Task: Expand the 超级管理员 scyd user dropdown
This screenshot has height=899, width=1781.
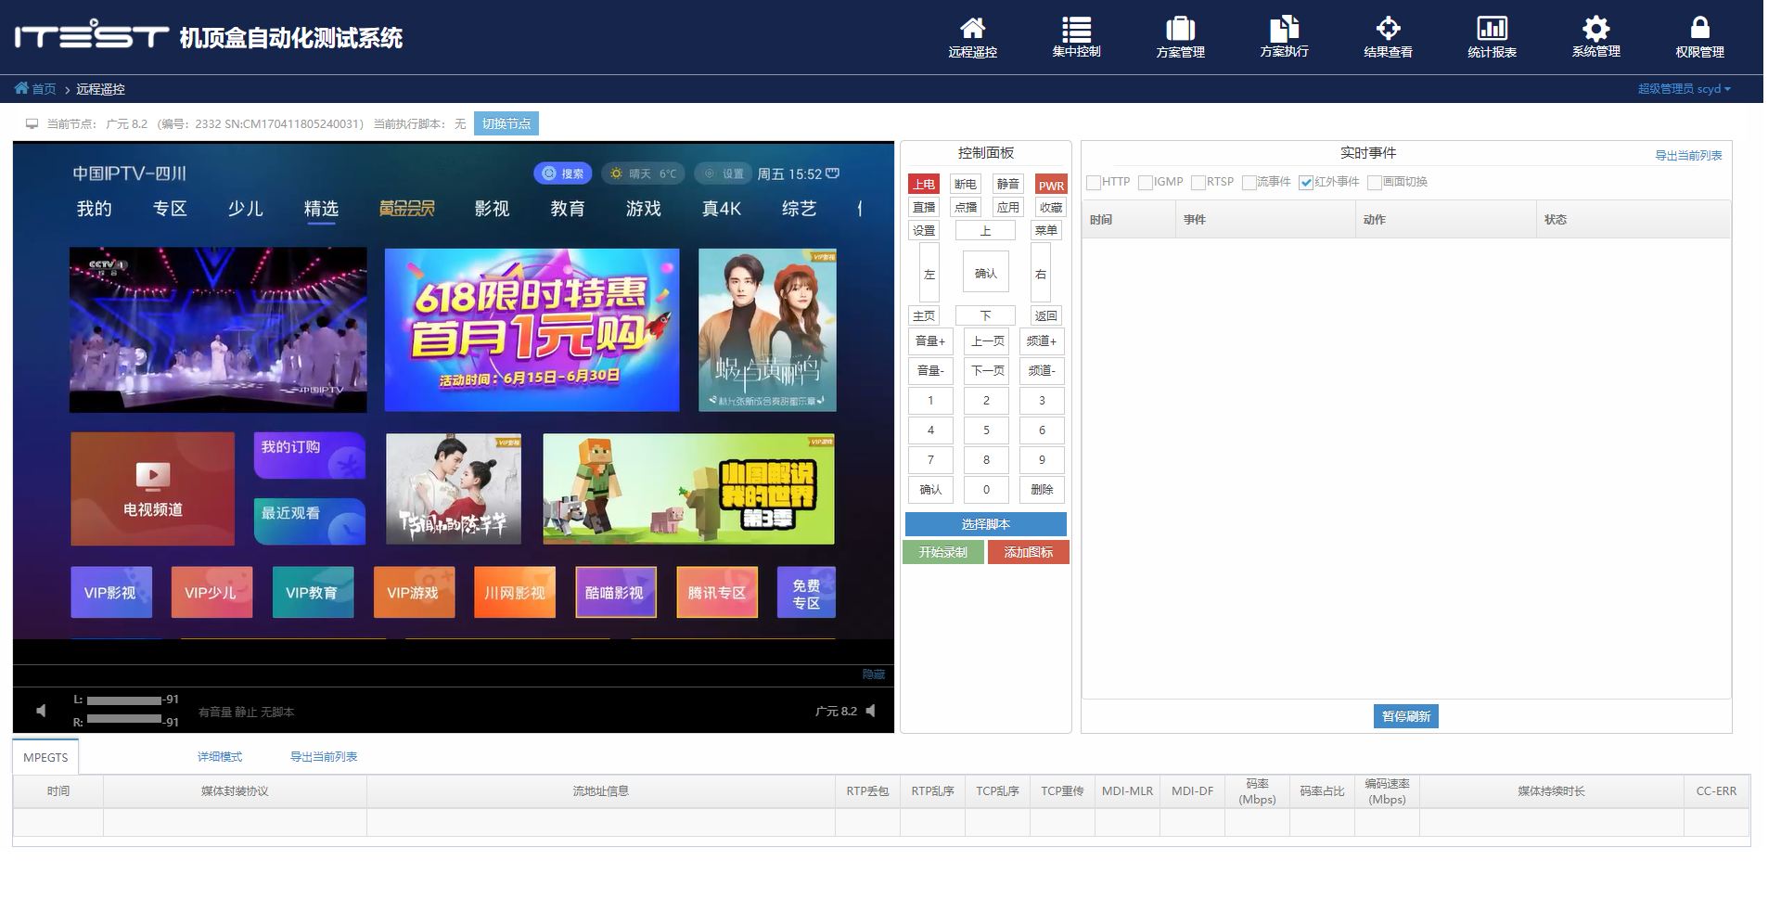Action: (1684, 89)
